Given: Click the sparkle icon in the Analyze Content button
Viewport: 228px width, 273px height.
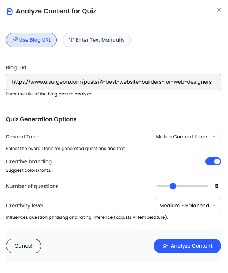Looking at the screenshot, I should [x=165, y=246].
